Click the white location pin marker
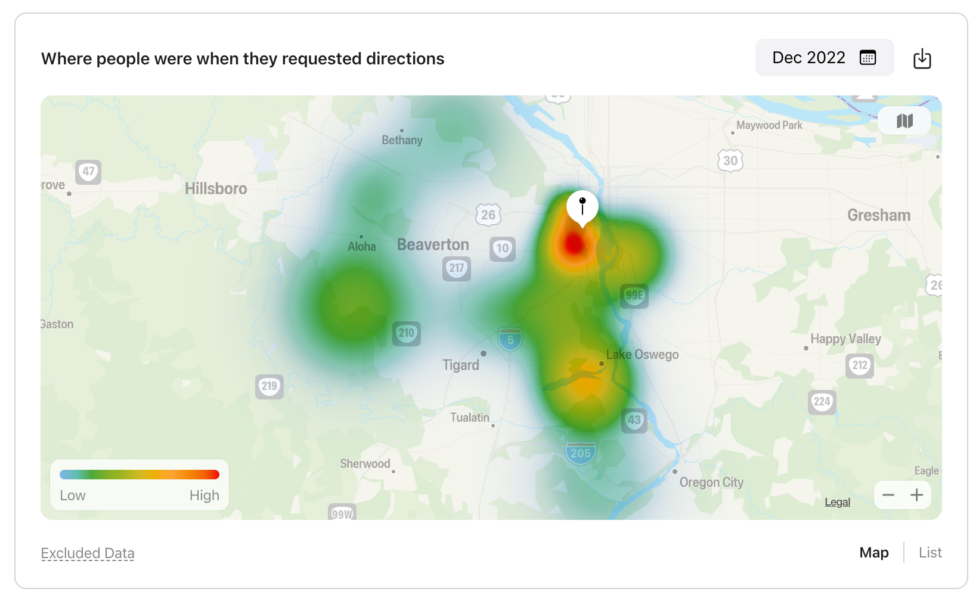The width and height of the screenshot is (979, 601). point(583,209)
